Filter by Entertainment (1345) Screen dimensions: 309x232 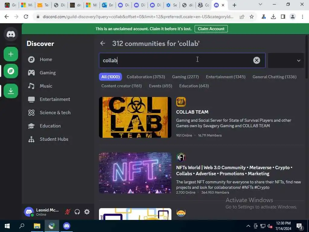pos(226,77)
